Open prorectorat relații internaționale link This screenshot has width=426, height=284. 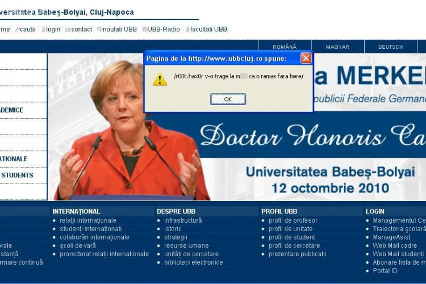pos(105,254)
